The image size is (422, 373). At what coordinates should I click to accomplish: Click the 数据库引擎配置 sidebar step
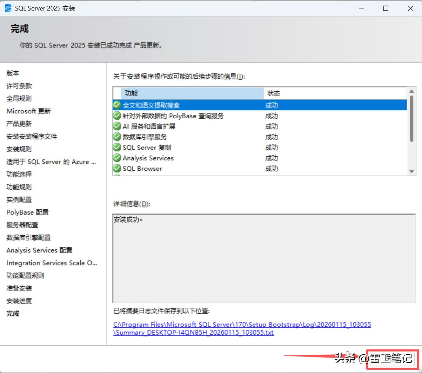pyautogui.click(x=29, y=237)
